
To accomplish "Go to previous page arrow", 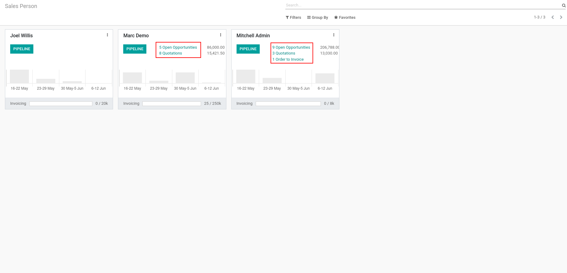I will [x=553, y=17].
